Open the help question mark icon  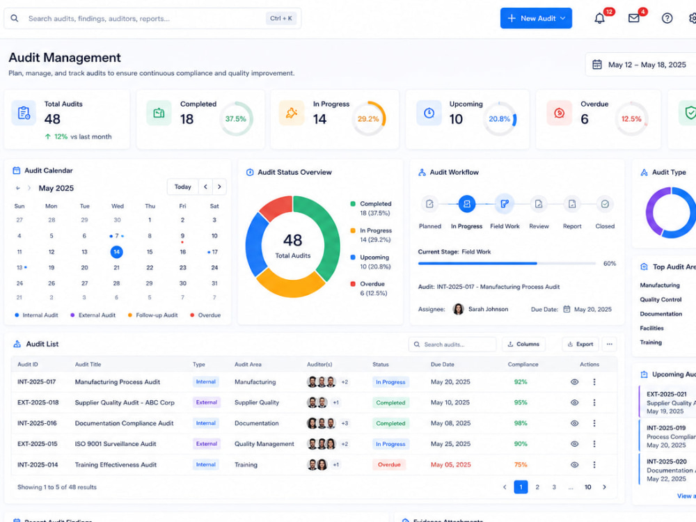(x=667, y=18)
